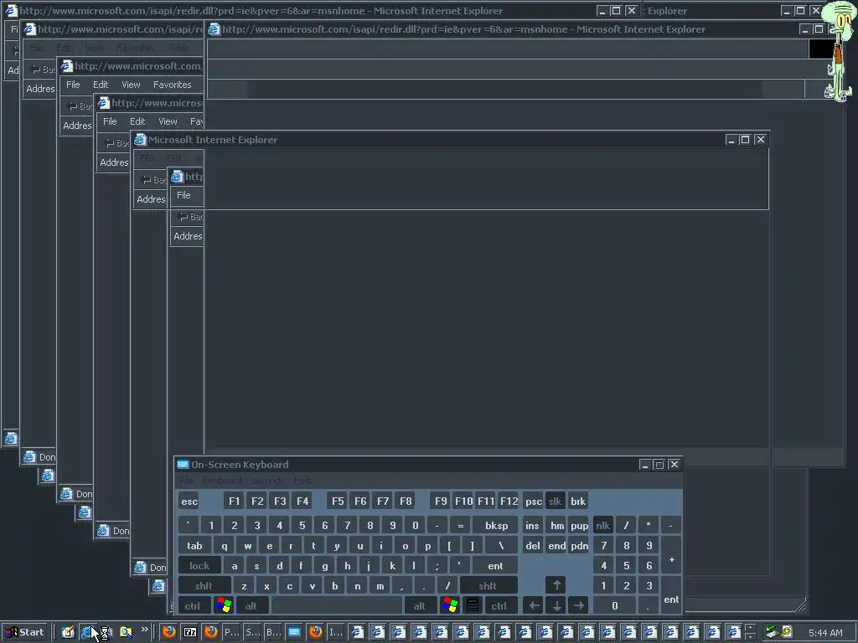This screenshot has width=858, height=643.
Task: Toggle the caps lock key
Action: [199, 565]
